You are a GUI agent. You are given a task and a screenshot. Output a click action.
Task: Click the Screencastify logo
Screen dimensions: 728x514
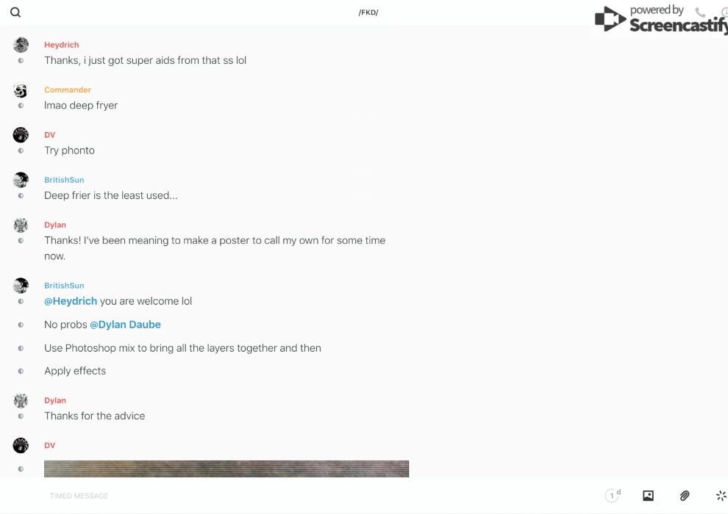[660, 18]
